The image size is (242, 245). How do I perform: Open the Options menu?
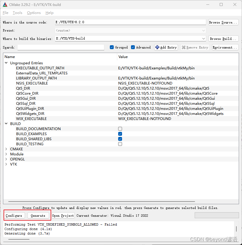coord(34,13)
